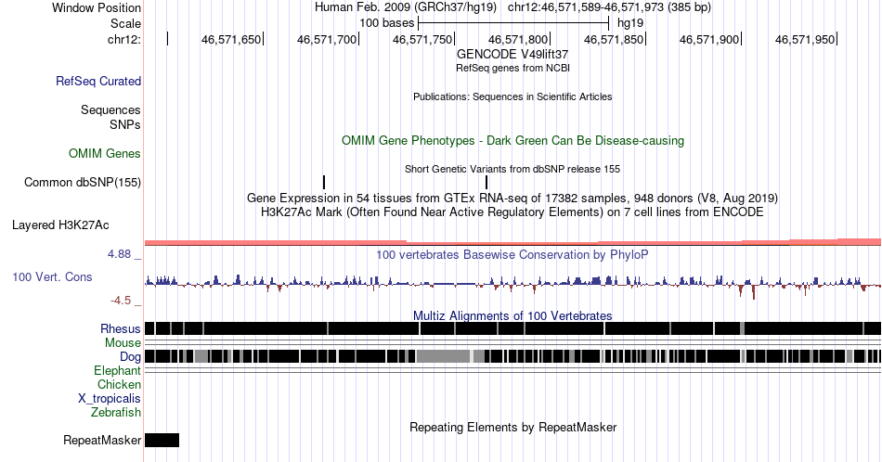Click Publications: Sequences in Scientific Articles title
Viewport: 882px width, 462px height.
(x=512, y=96)
